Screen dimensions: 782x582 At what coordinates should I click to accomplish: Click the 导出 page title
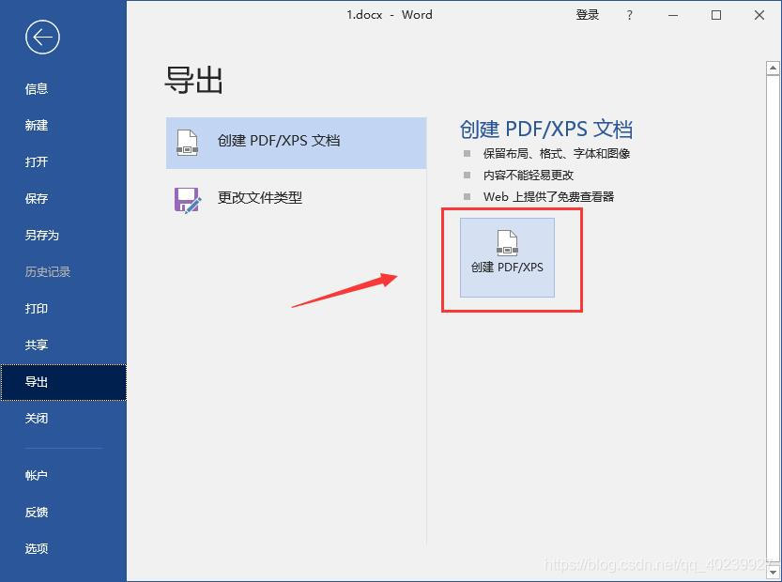coord(193,80)
